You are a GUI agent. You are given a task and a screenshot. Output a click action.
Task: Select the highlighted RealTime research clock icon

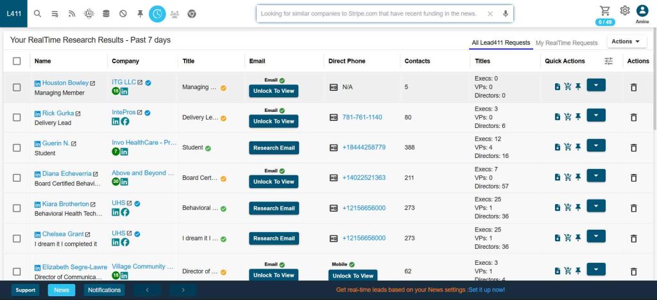(x=158, y=14)
